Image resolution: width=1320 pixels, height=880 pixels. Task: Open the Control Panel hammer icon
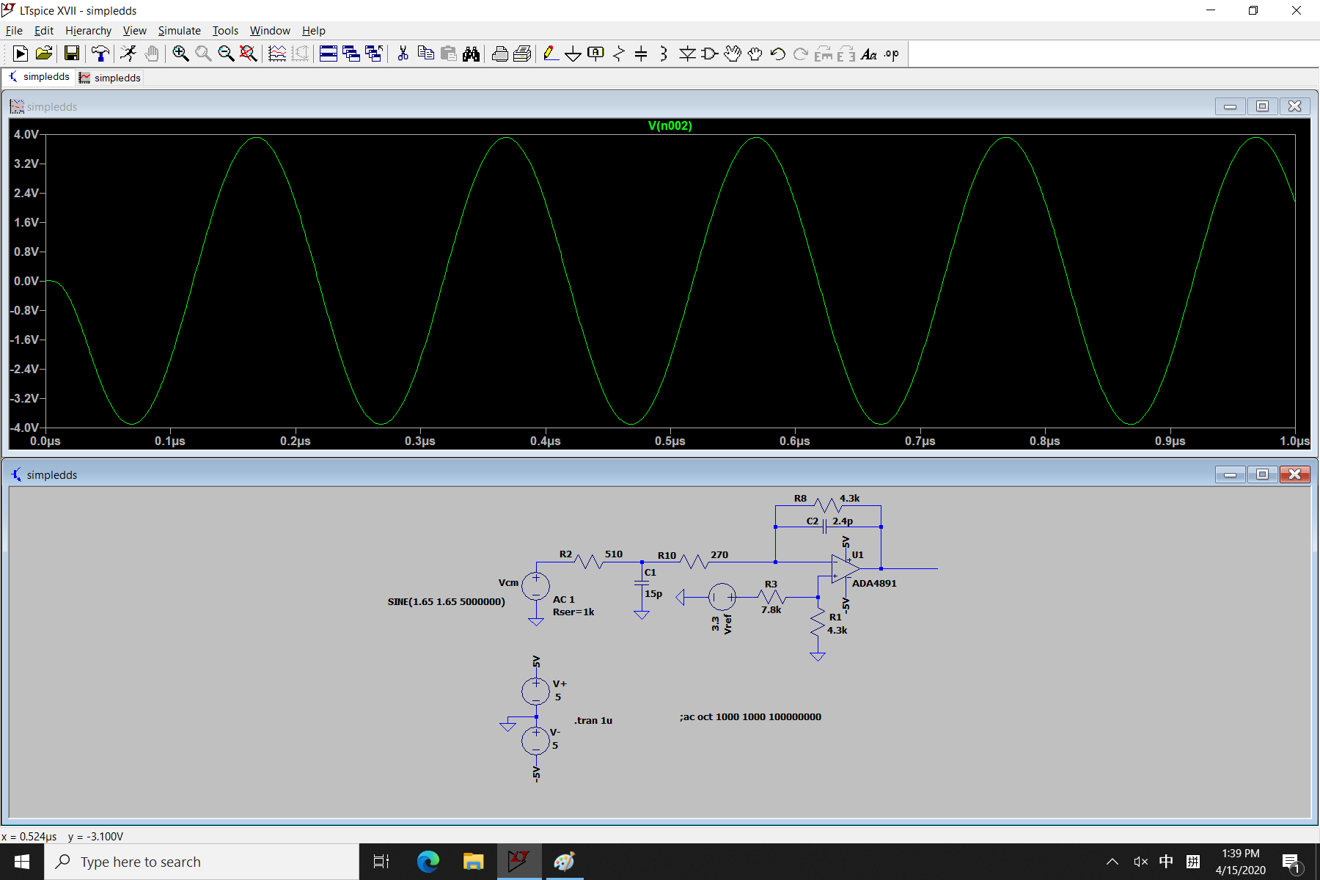[x=100, y=54]
